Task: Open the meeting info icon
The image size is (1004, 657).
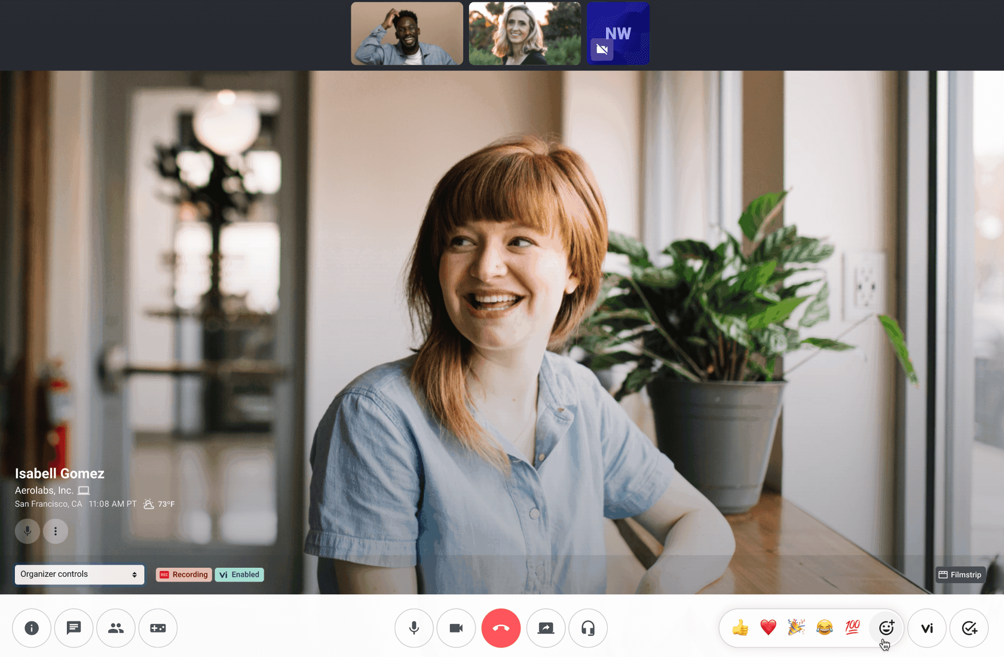Action: 32,628
